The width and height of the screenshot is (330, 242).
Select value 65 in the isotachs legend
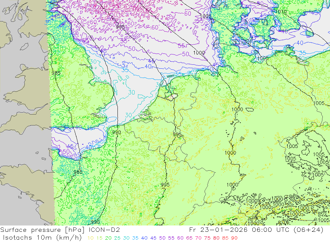coord(189,238)
